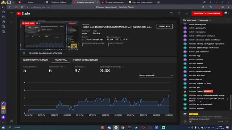The image size is (232, 130).
Task: Click the Качество соединения: отличное status
Action: click(x=45, y=53)
